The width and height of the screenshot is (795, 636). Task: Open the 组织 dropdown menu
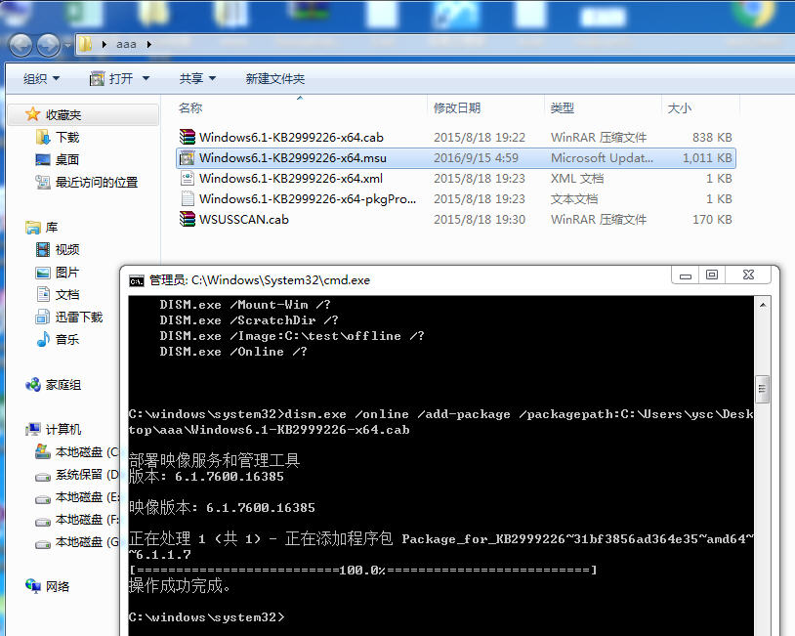click(41, 78)
